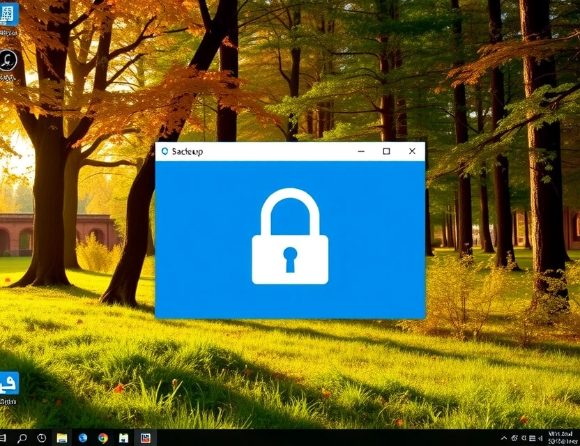Maximize the Sacleup window
This screenshot has width=580, height=446.
(386, 151)
